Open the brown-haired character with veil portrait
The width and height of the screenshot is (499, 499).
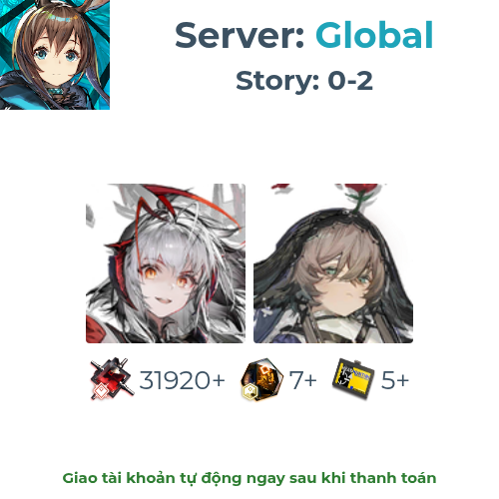(333, 263)
